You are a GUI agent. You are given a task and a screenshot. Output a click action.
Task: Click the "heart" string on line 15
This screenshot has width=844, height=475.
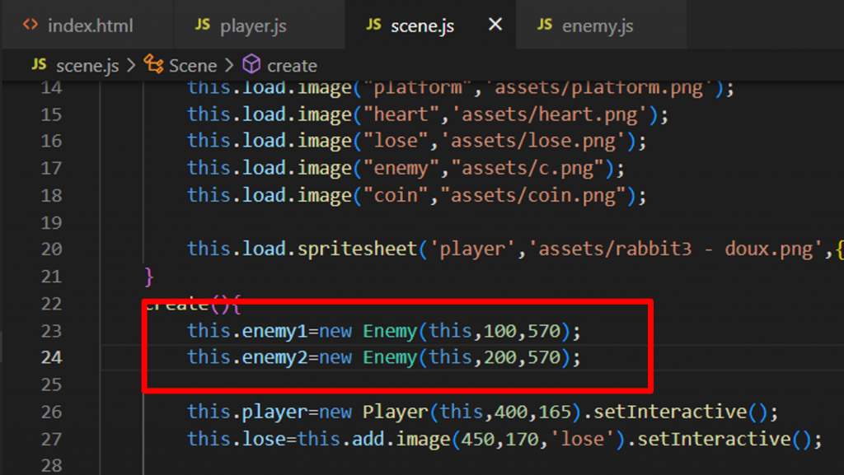click(401, 114)
